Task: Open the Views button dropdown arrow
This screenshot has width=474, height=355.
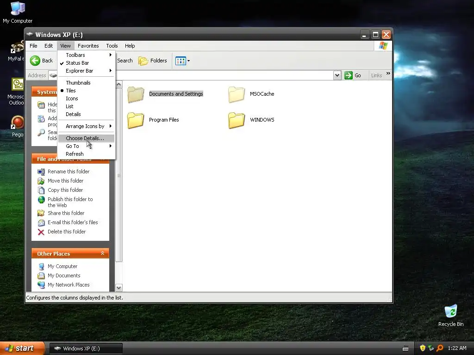Action: click(189, 61)
